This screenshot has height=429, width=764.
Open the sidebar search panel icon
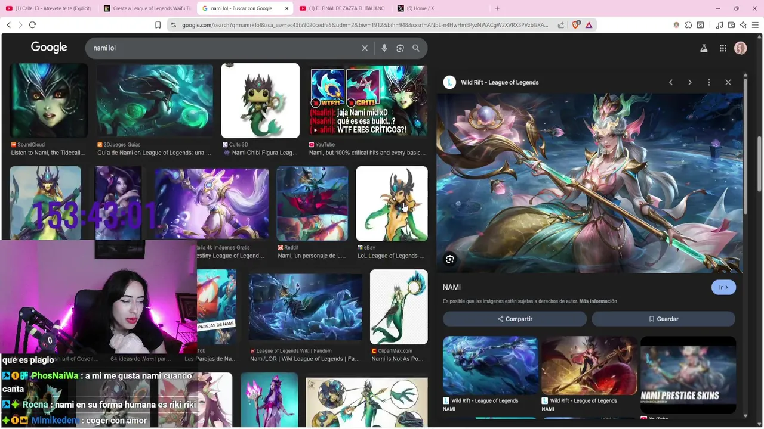tap(700, 25)
